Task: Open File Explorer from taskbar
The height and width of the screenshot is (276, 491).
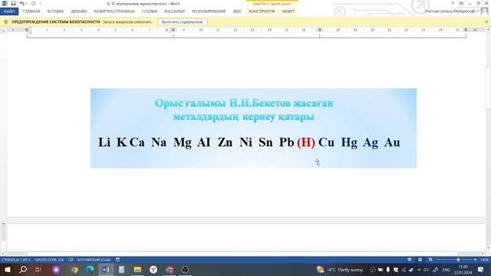Action: 137,269
